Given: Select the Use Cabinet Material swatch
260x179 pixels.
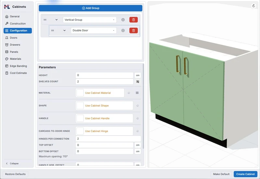Looking at the screenshot, I should (x=80, y=93).
